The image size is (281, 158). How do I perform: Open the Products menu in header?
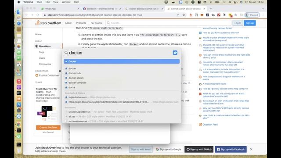[81, 23]
